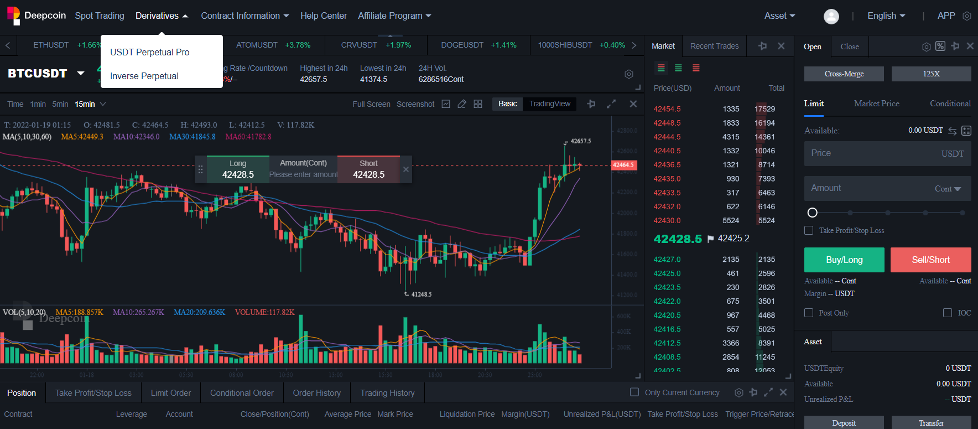
Task: Open Position panel settings hexagon icon
Action: coord(739,392)
